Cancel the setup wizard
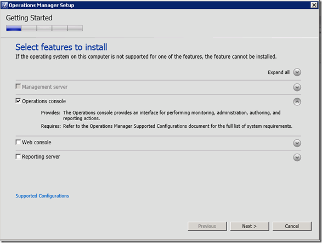This screenshot has width=322, height=243. click(292, 226)
